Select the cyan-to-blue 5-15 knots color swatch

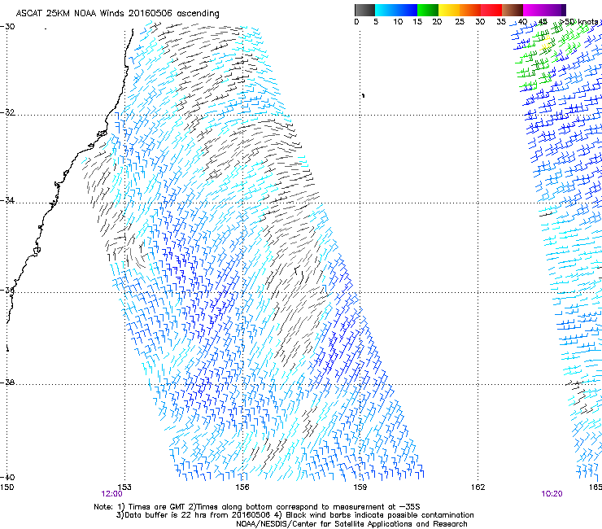coord(396,10)
